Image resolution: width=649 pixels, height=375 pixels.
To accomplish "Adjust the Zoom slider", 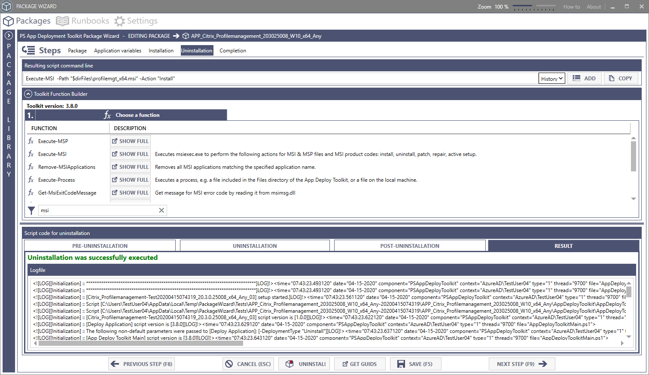I will tap(534, 7).
